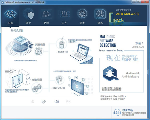
Task: Click the 现在 是时候清理了 banner text
Action: (x=122, y=58)
